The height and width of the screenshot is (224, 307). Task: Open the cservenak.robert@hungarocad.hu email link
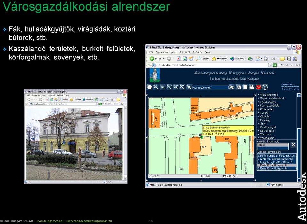[x=89, y=221]
